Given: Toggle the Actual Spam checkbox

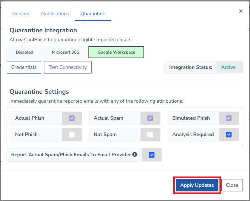Looking at the screenshot, I should (150, 118).
